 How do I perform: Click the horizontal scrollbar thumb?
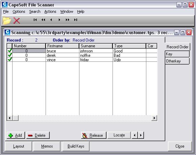16,118
